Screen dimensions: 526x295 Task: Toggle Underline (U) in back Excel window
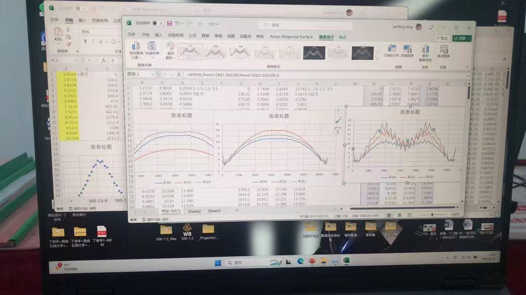(x=100, y=41)
